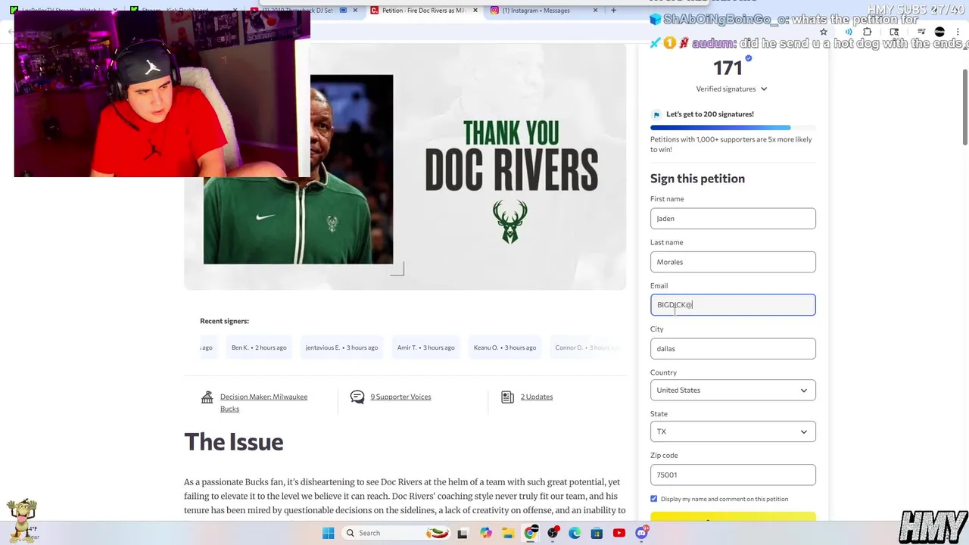Screen dimensions: 969x545
Task: Open the YouTube app in the taskbar
Action: (619, 533)
